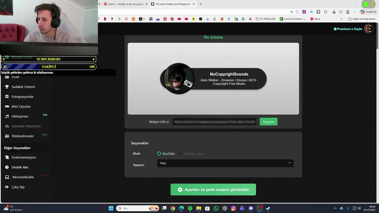379x213 pixels.
Task: Click the Mini Oyunlar gamepad icon
Action: (7, 106)
